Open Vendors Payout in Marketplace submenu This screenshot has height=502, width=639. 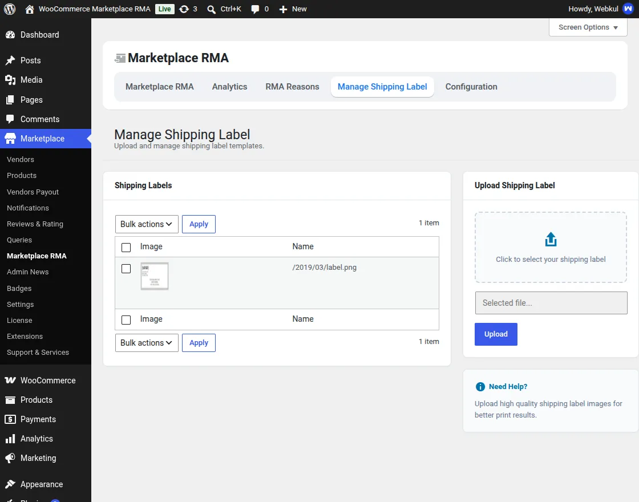click(x=33, y=192)
